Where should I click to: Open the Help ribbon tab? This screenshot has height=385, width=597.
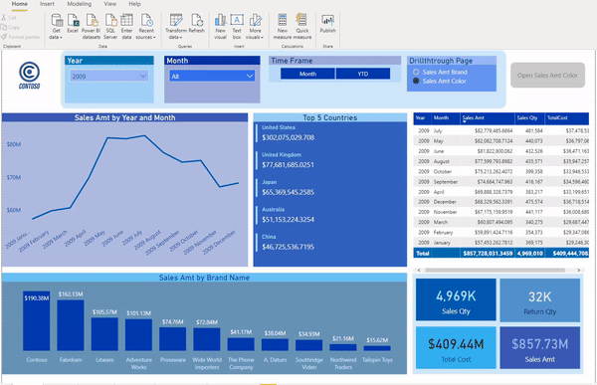[134, 4]
